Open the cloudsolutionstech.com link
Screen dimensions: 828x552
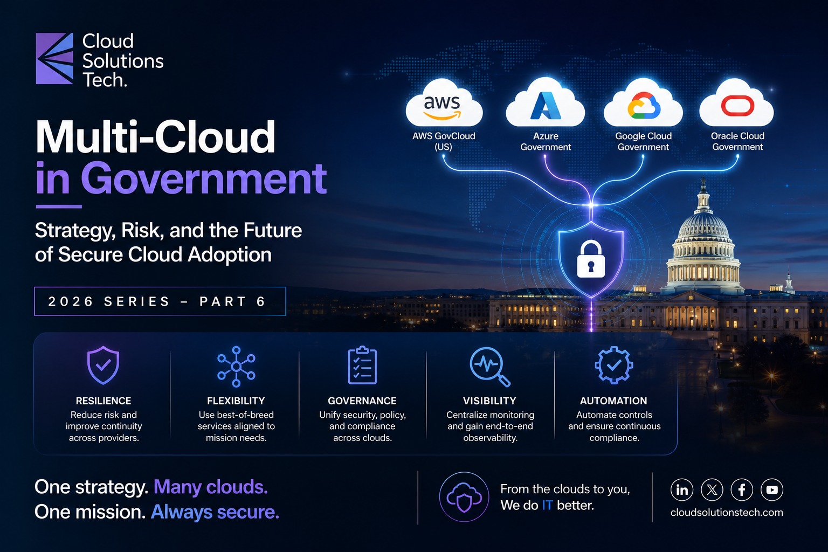pyautogui.click(x=727, y=513)
